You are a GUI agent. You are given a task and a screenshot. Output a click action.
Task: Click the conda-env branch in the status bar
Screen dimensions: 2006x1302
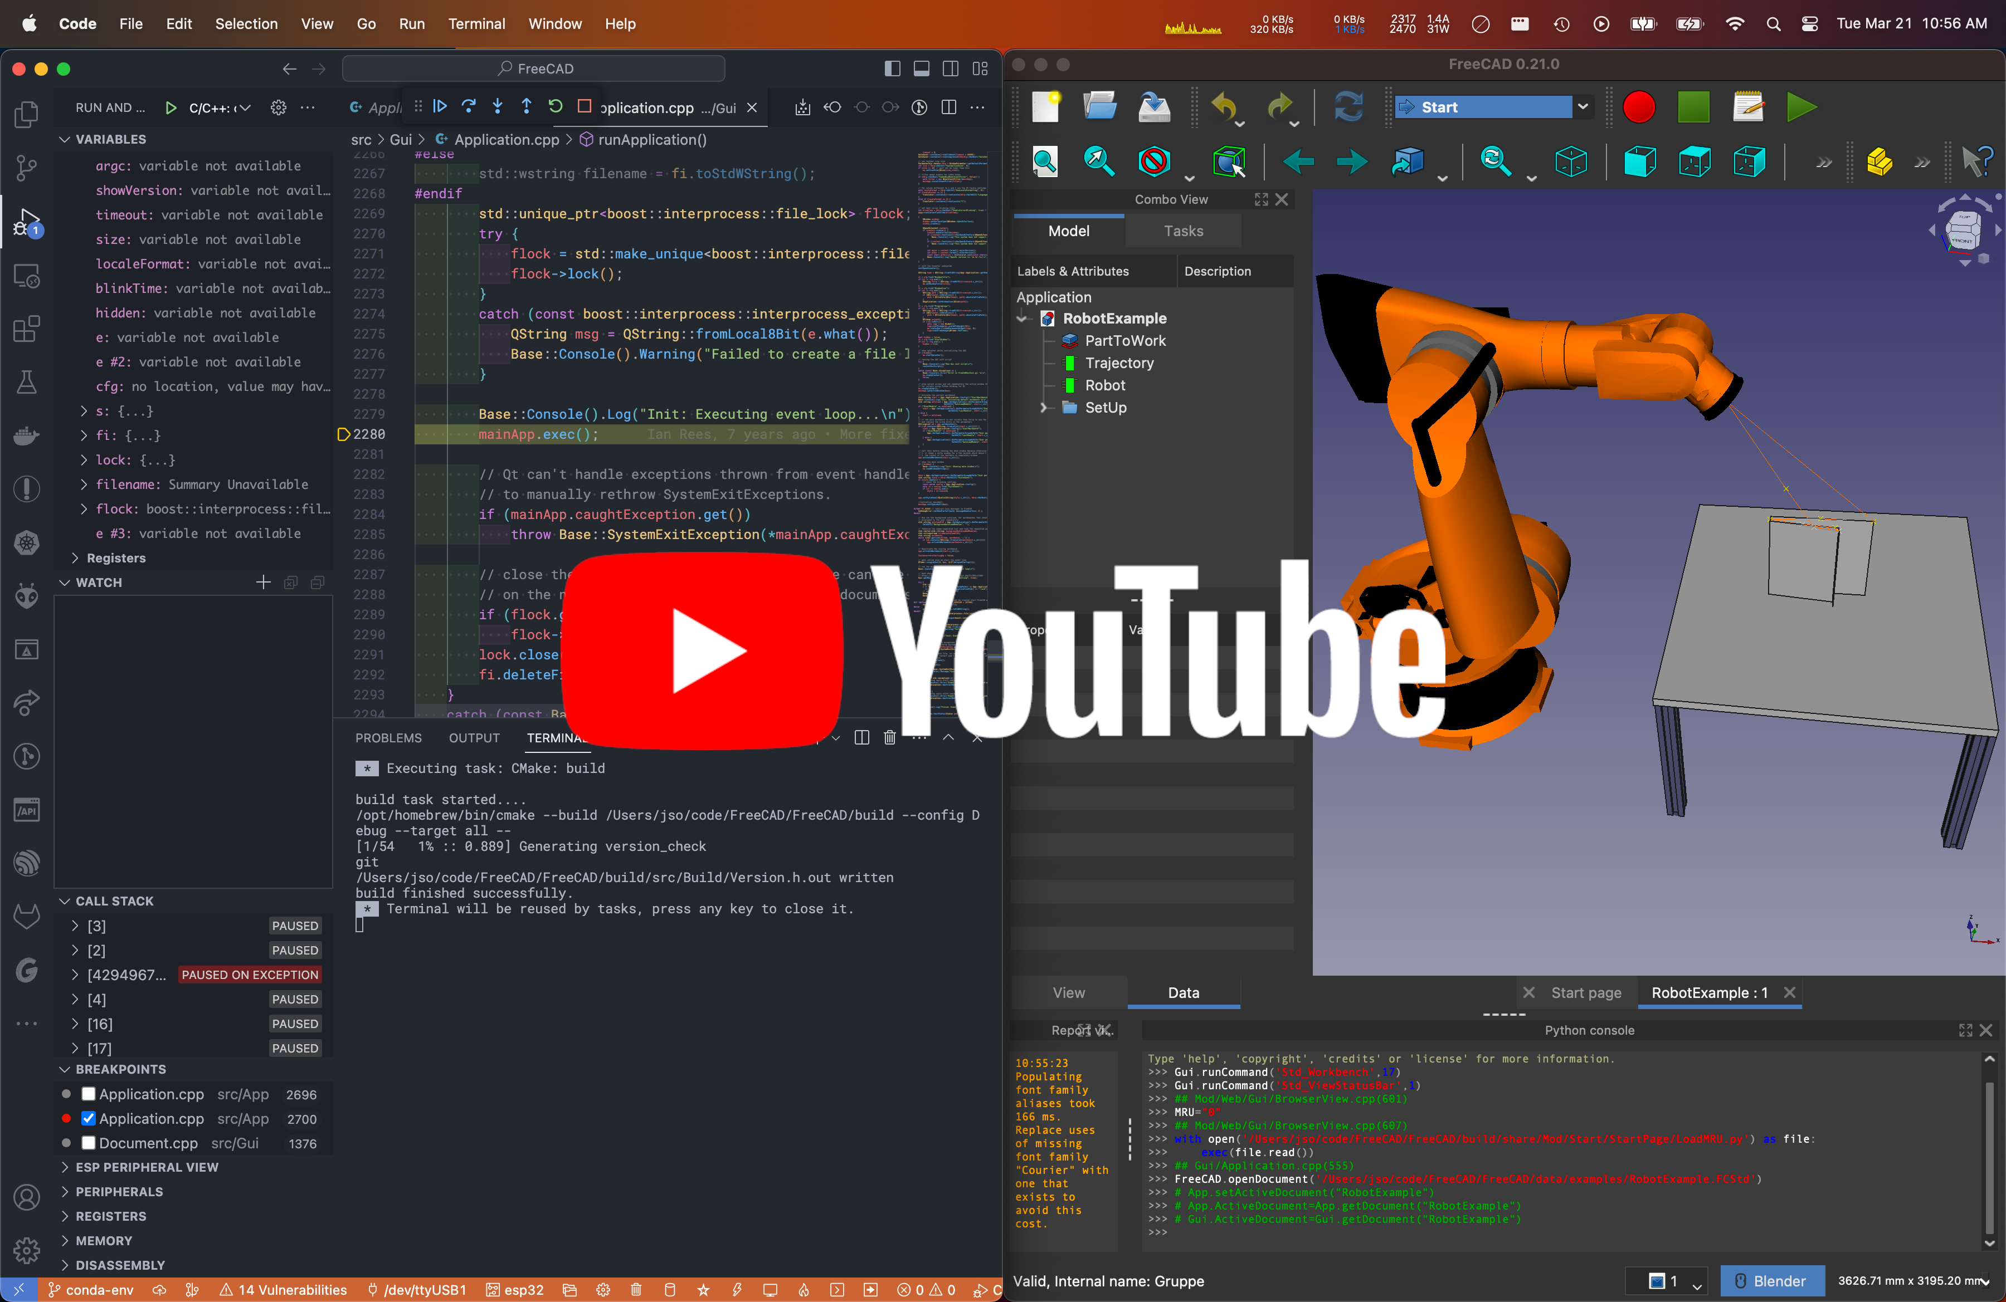click(x=90, y=1289)
